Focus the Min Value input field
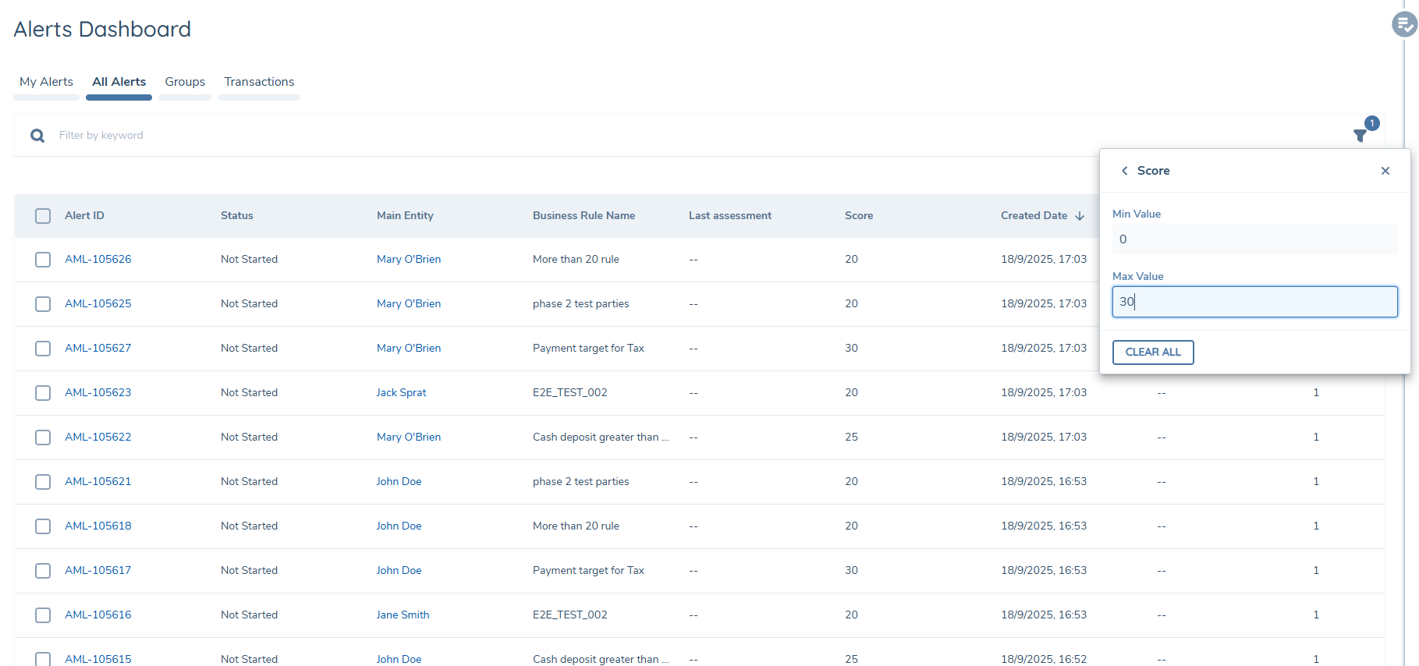 click(x=1254, y=239)
